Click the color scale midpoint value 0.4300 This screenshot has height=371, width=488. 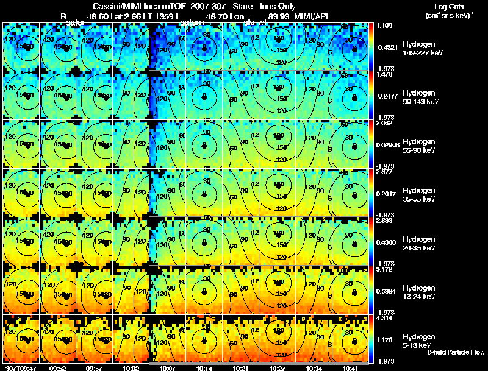point(386,242)
